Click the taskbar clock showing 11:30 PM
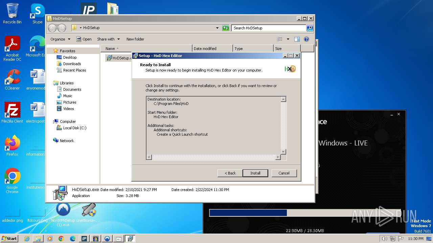The height and width of the screenshot is (243, 433). [415, 239]
